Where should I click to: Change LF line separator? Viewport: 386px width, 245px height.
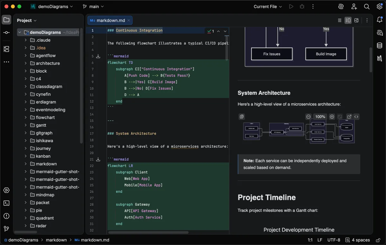click(x=320, y=240)
